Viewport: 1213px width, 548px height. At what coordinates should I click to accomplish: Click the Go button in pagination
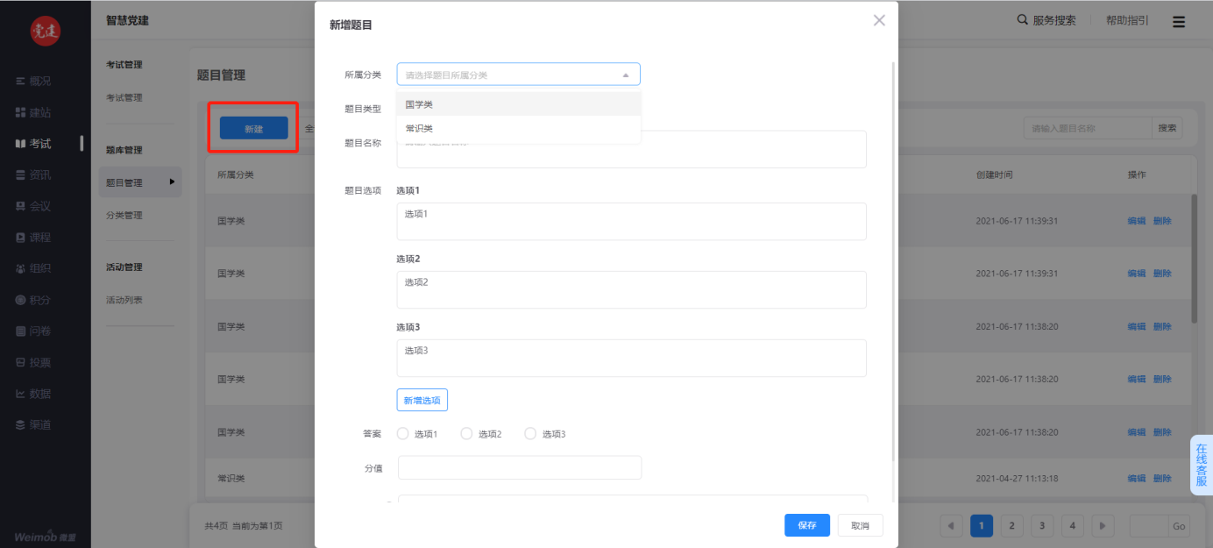click(x=1179, y=526)
